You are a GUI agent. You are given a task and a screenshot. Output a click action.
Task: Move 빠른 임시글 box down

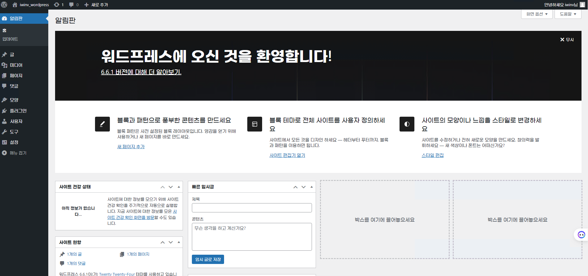tap(304, 187)
